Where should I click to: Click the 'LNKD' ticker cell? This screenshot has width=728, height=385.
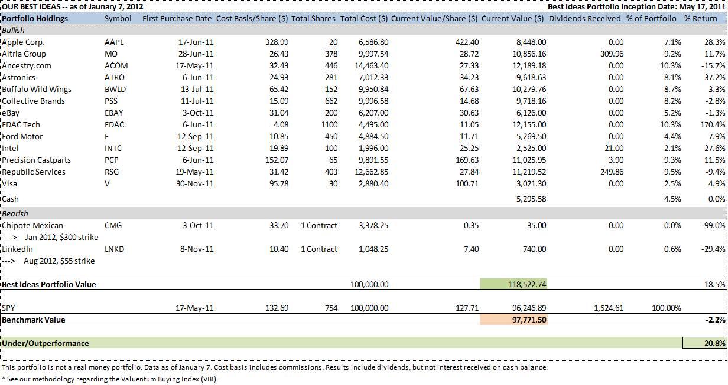click(114, 249)
